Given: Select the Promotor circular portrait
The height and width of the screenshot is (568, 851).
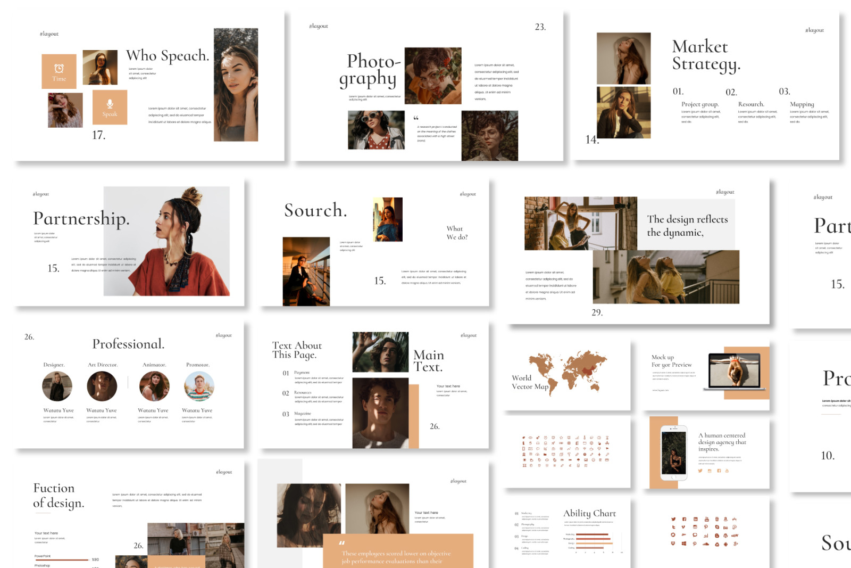Looking at the screenshot, I should click(x=199, y=386).
